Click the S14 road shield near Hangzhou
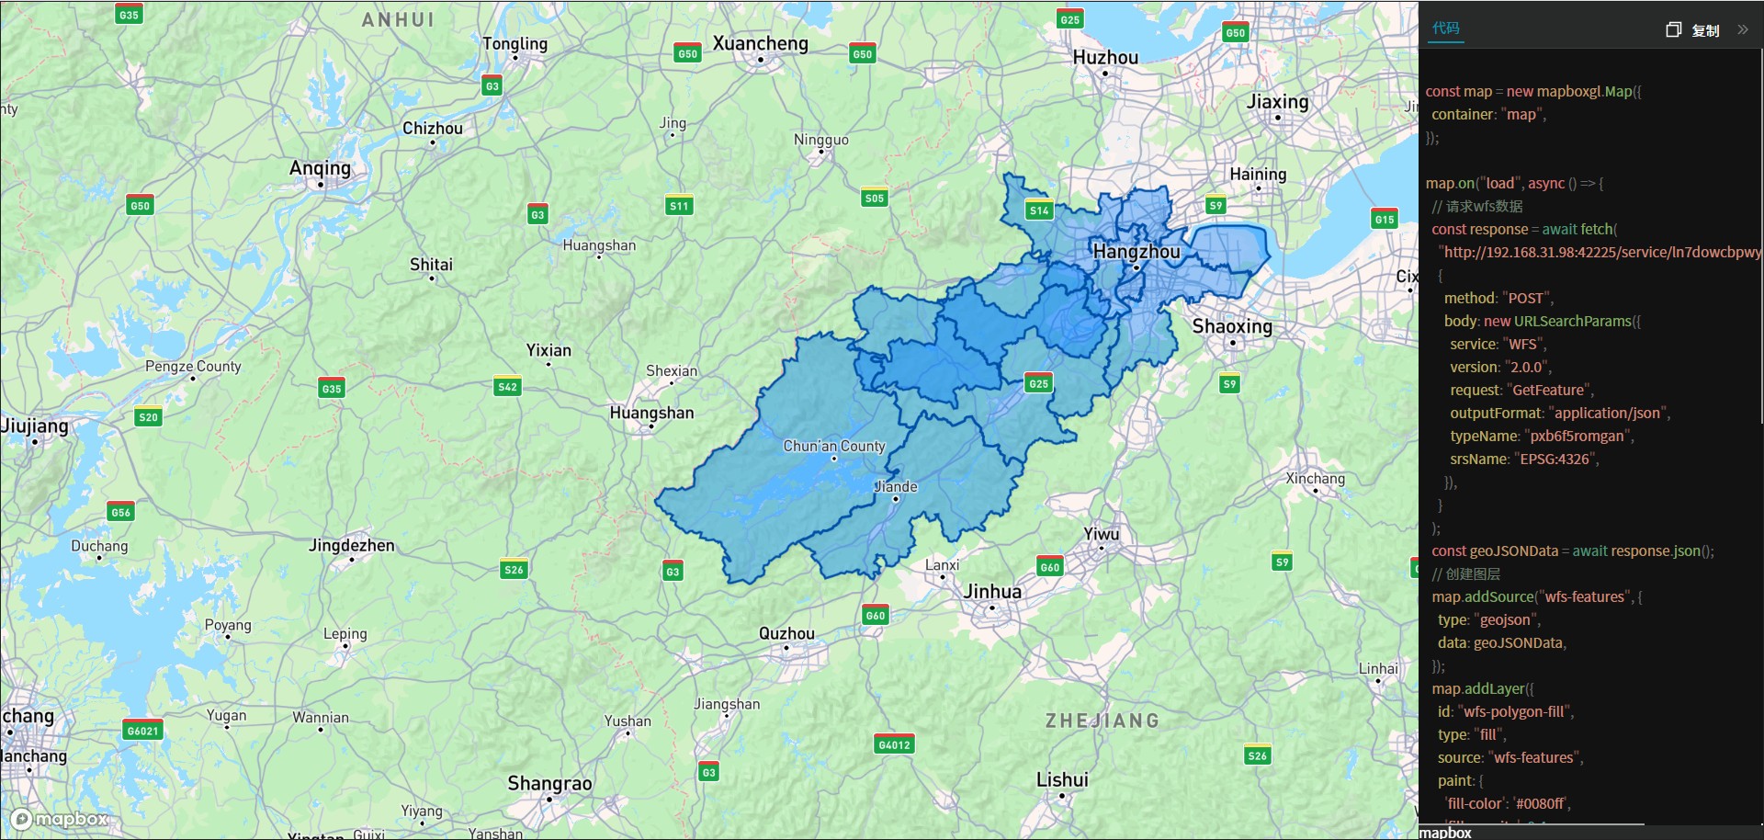The width and height of the screenshot is (1764, 840). click(1039, 210)
